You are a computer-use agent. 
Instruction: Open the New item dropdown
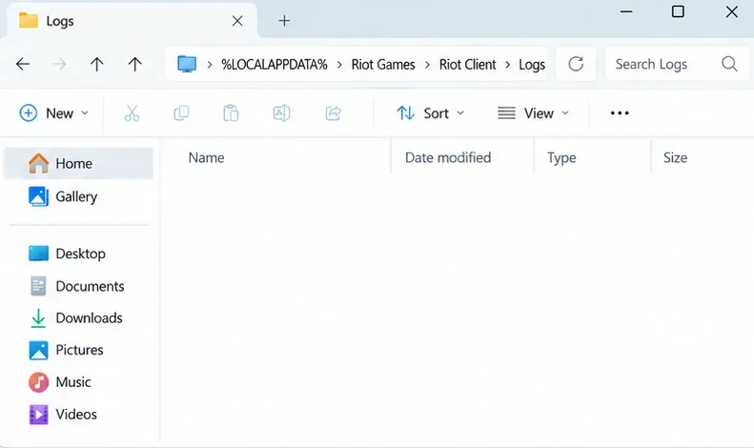pyautogui.click(x=53, y=113)
